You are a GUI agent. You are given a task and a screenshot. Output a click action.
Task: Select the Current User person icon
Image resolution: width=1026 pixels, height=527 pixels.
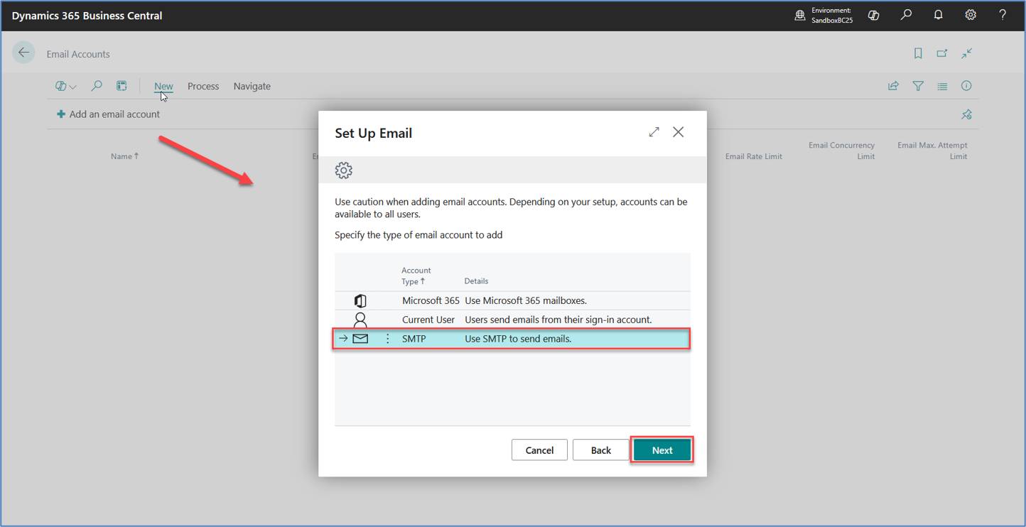[x=360, y=320]
